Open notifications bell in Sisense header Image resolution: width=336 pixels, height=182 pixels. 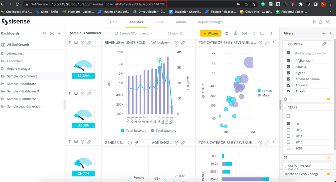click(321, 22)
